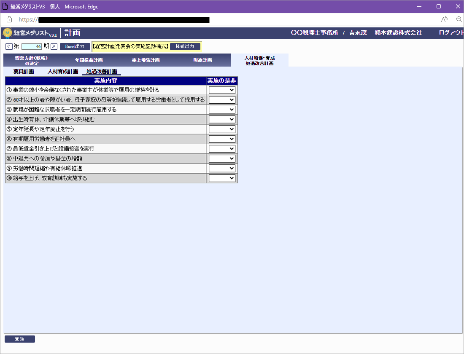
Task: Select the 人材育成計画 sub-tab
Action: coord(63,72)
